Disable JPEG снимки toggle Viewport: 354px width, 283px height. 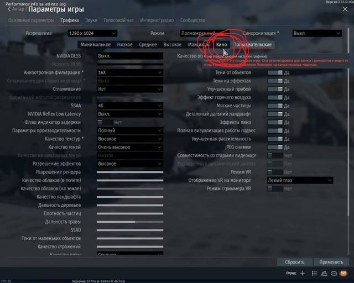(275, 148)
